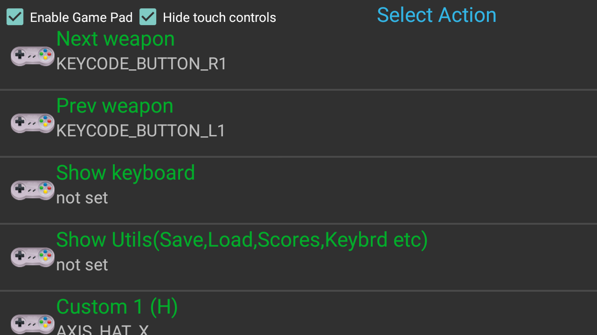
Task: Click gamepad icon beside Next weapon
Action: pyautogui.click(x=33, y=56)
